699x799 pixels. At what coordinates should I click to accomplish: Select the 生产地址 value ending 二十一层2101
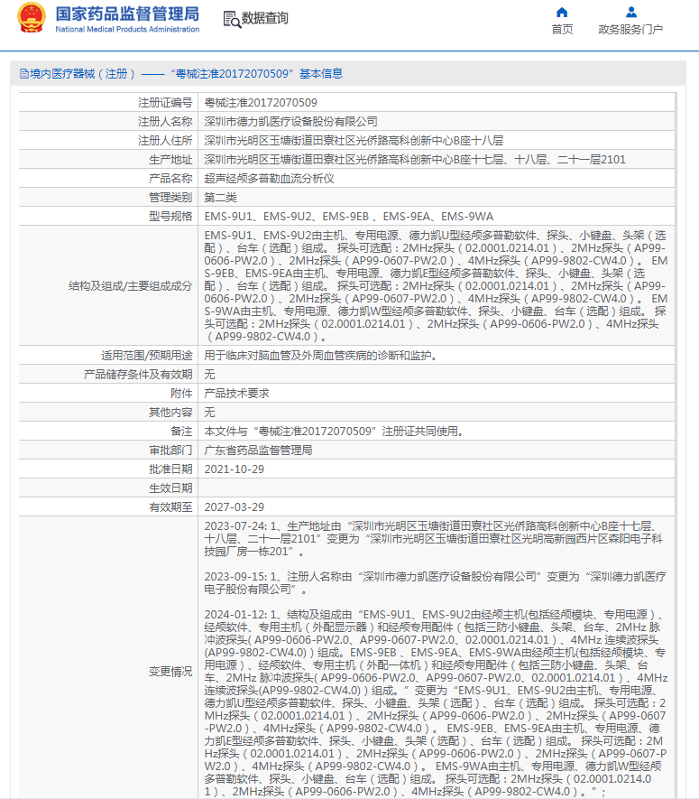415,160
